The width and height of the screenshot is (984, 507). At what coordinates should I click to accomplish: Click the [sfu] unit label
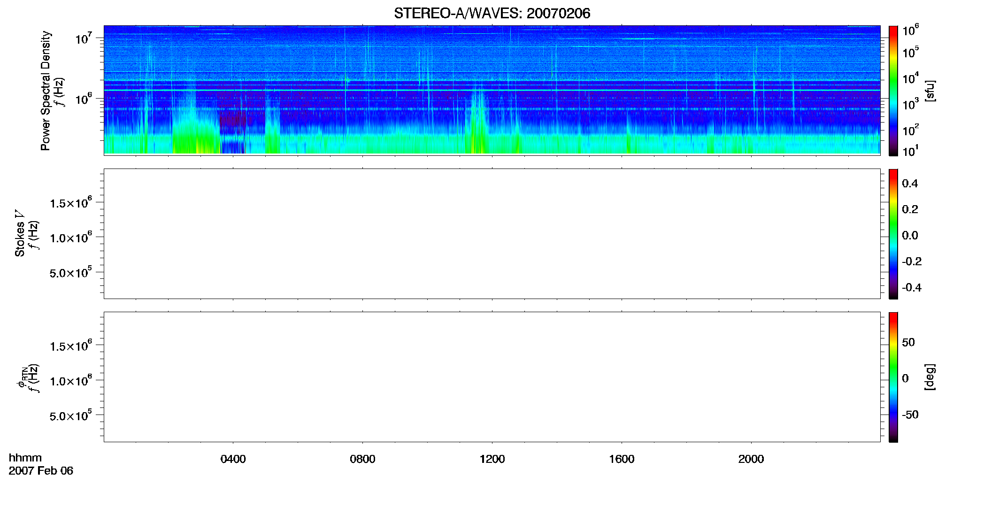click(930, 91)
